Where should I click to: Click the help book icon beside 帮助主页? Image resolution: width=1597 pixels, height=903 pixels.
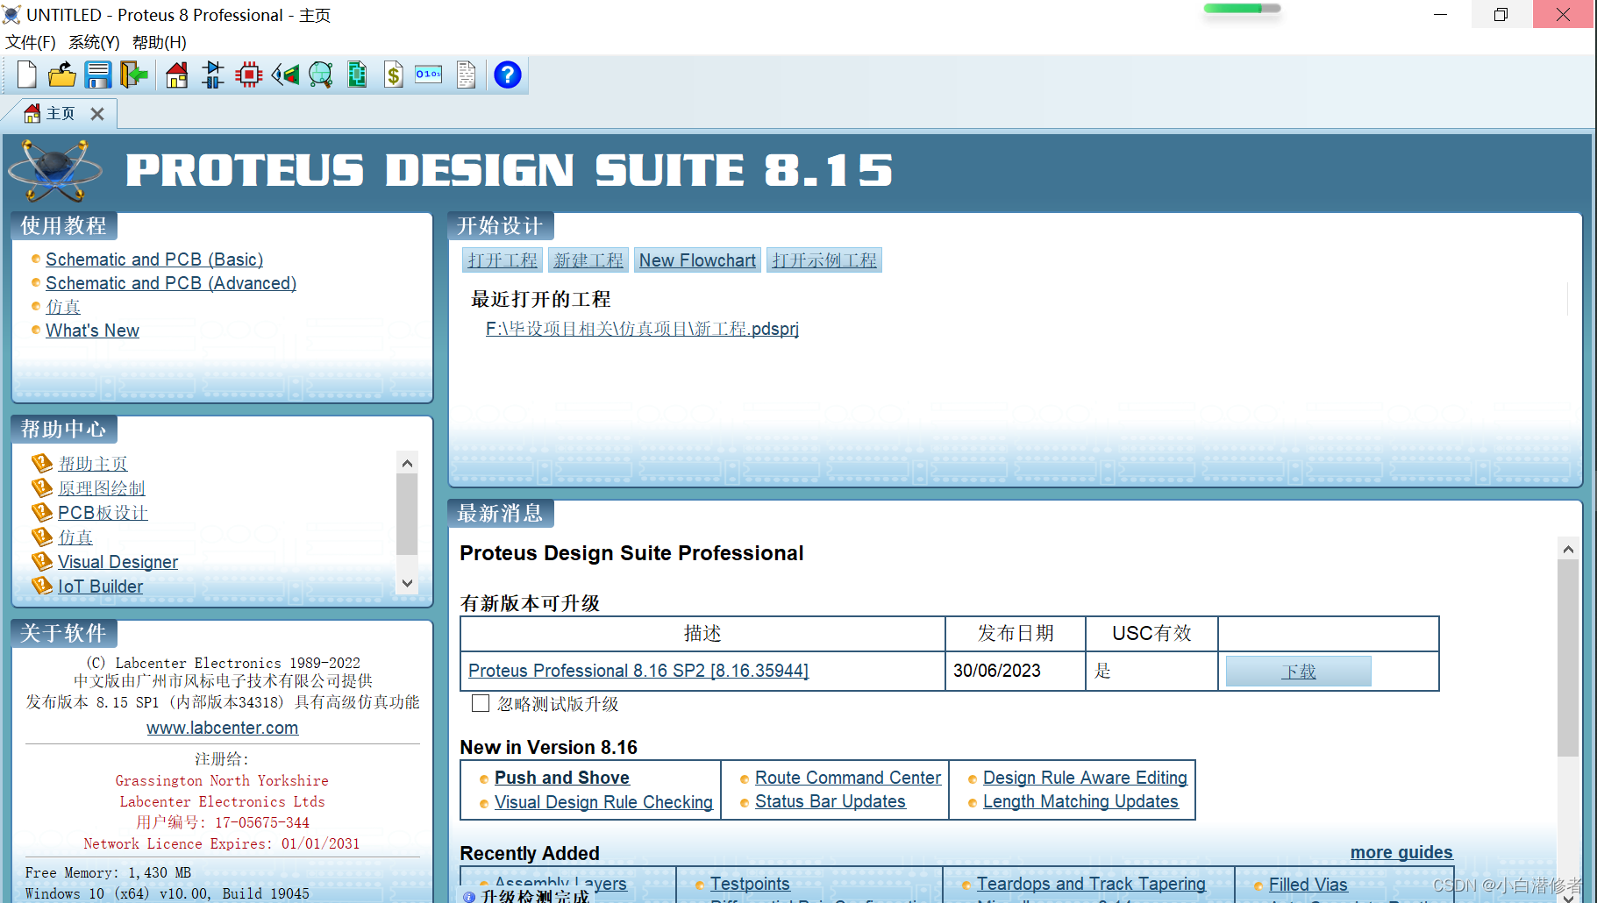[x=42, y=463]
